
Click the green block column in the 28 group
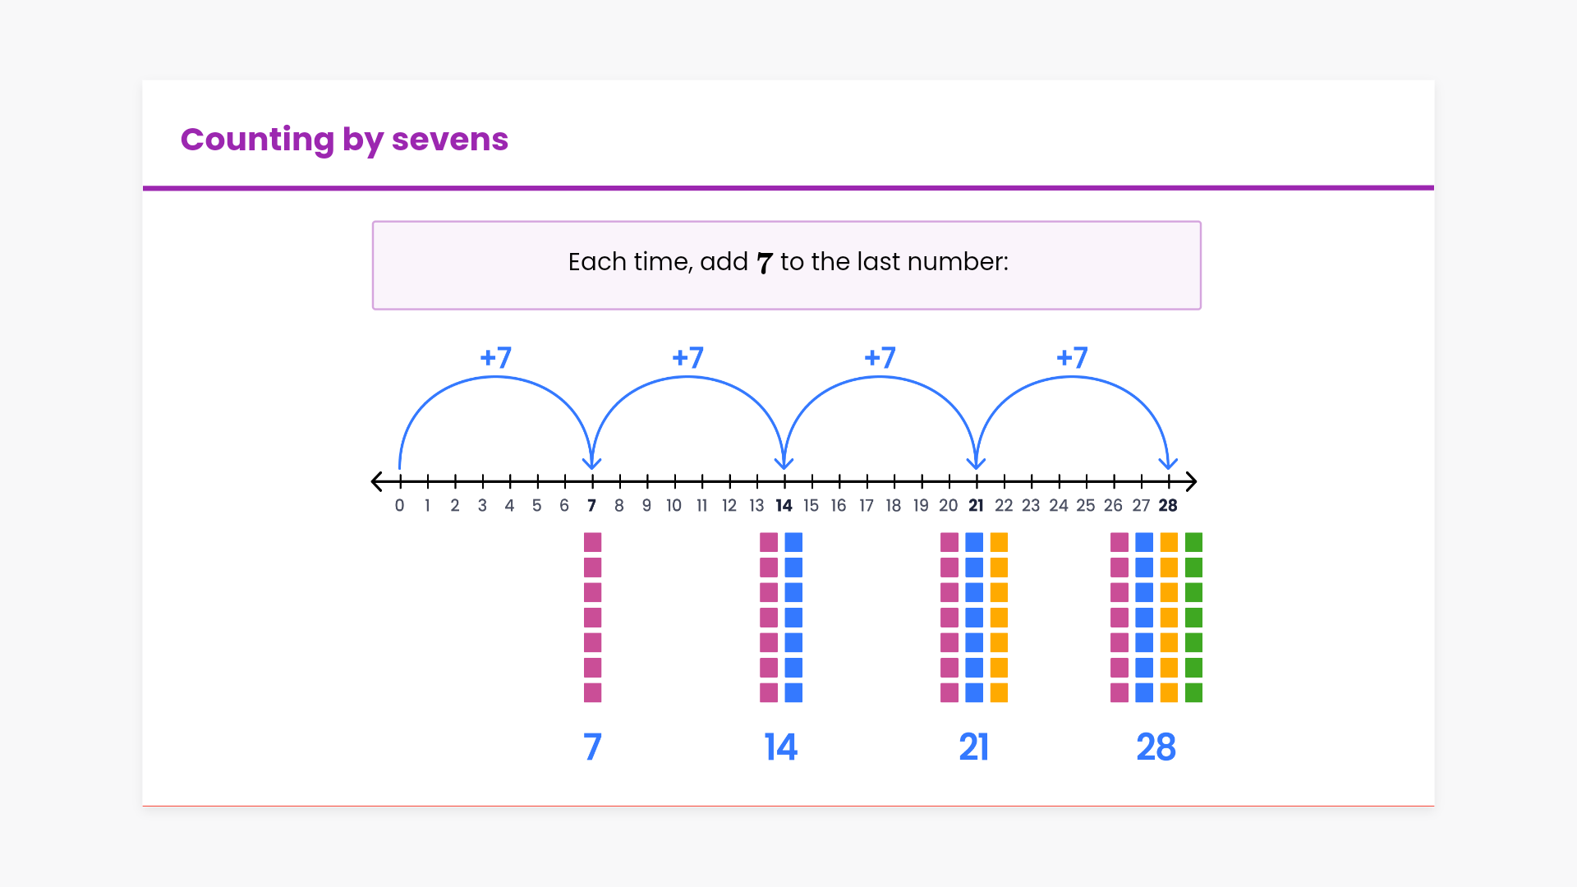[x=1193, y=618]
